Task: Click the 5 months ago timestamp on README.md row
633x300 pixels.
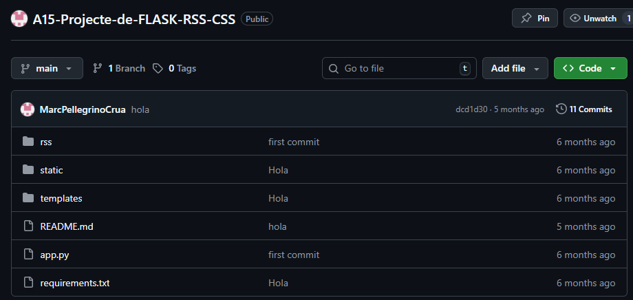Action: 586,226
